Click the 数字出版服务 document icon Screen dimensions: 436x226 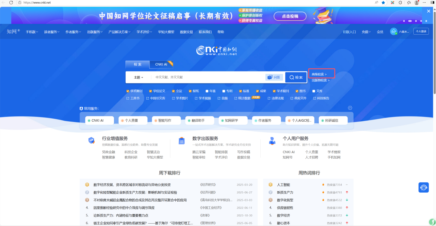pyautogui.click(x=181, y=141)
